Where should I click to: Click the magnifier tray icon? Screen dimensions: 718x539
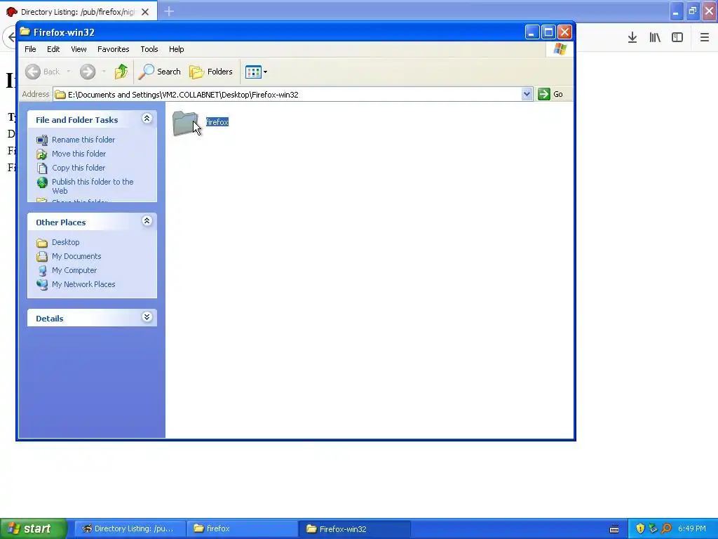(x=666, y=529)
